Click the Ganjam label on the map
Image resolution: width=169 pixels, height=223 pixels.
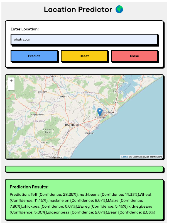pos(111,112)
